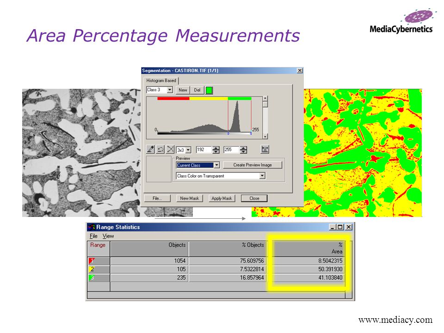Click the 75.609756 percent objects cell
The image size is (444, 333).
(x=228, y=261)
